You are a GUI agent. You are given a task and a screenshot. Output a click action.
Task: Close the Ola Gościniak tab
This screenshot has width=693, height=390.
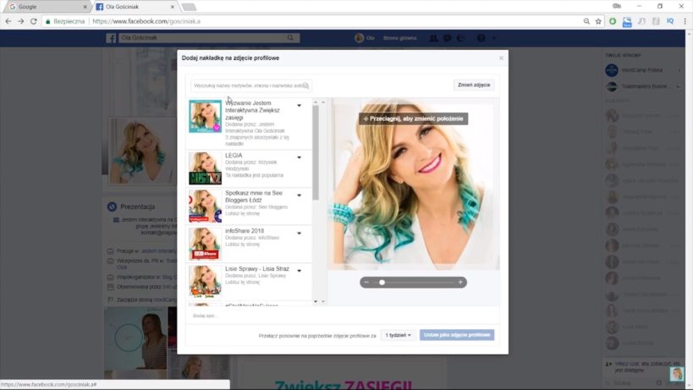point(173,7)
